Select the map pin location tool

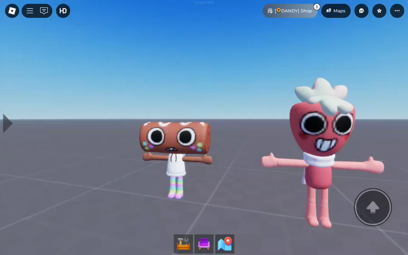tap(225, 244)
